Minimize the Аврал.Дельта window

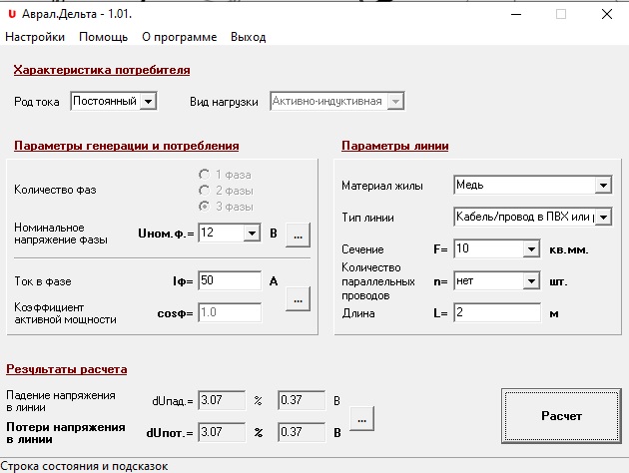click(516, 14)
